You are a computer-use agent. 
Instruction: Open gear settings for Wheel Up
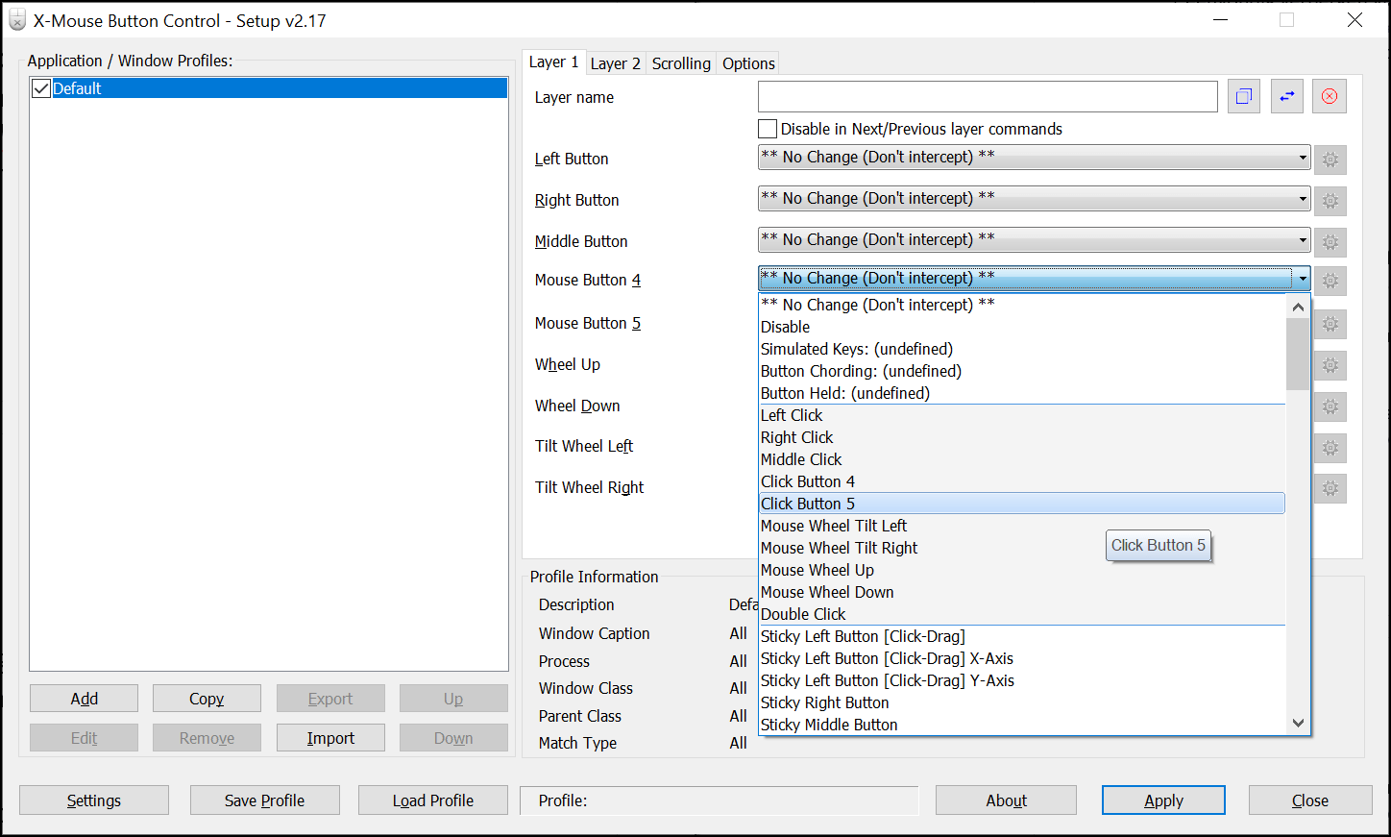[x=1330, y=365]
